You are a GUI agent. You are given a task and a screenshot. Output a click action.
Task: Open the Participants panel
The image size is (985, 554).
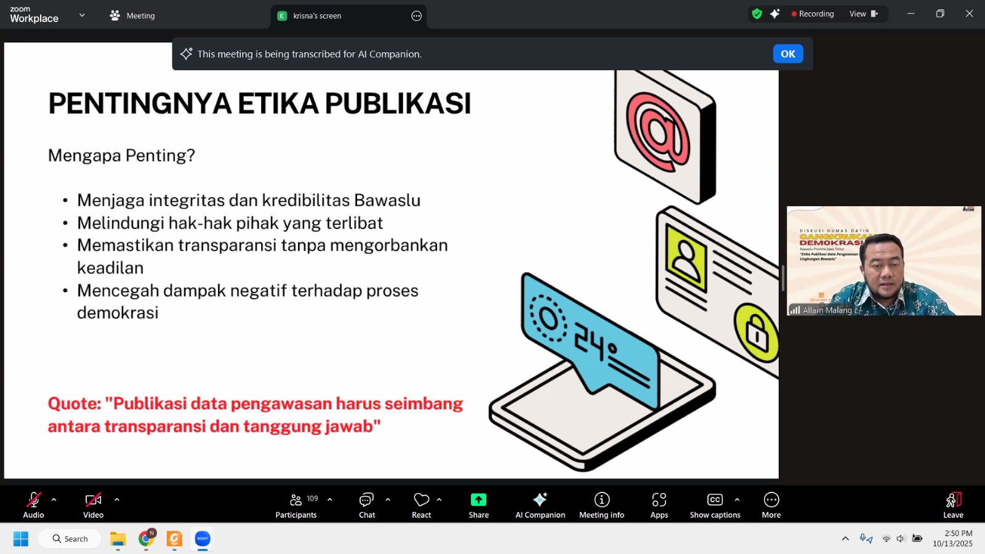[296, 505]
